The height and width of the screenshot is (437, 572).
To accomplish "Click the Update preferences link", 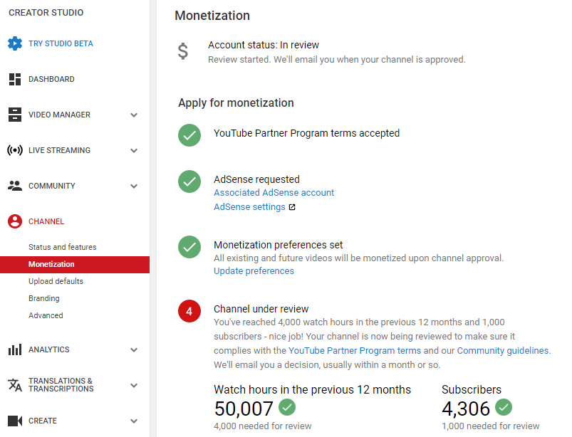I will [x=254, y=270].
